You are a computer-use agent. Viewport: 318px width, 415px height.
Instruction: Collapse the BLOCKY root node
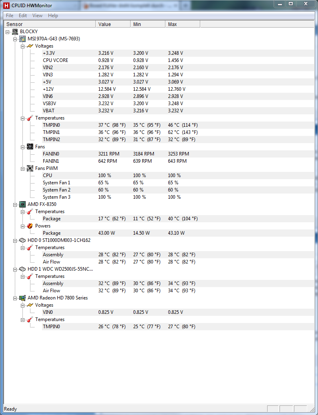[x=8, y=32]
